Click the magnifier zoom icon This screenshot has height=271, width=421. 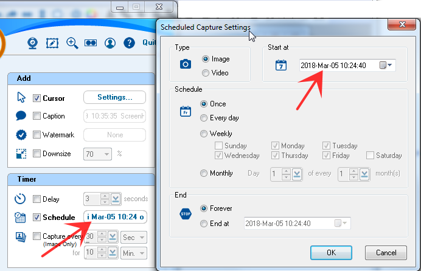pyautogui.click(x=72, y=43)
